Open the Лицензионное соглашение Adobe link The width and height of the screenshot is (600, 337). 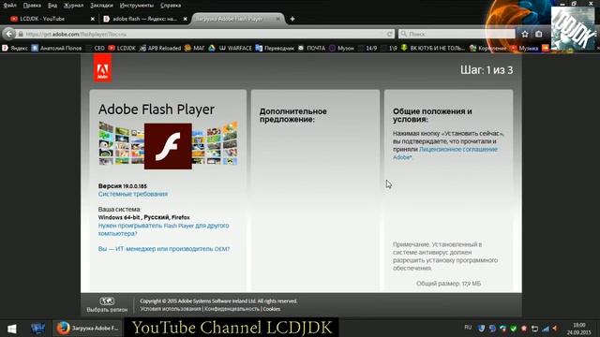pyautogui.click(x=445, y=154)
